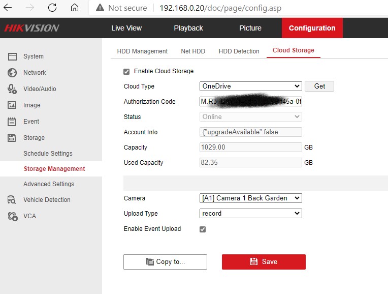The width and height of the screenshot is (388, 294).
Task: Open the Picture tab
Action: (x=250, y=28)
